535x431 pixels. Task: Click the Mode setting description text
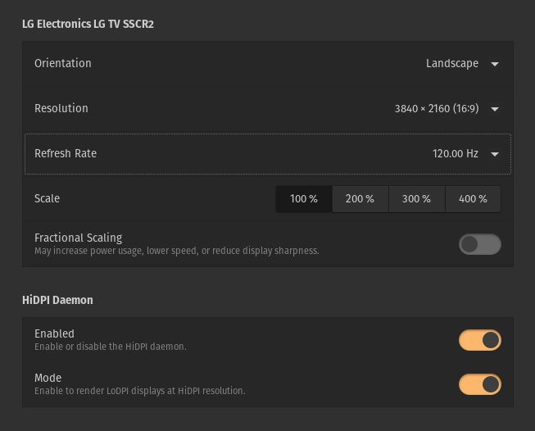[x=139, y=391]
